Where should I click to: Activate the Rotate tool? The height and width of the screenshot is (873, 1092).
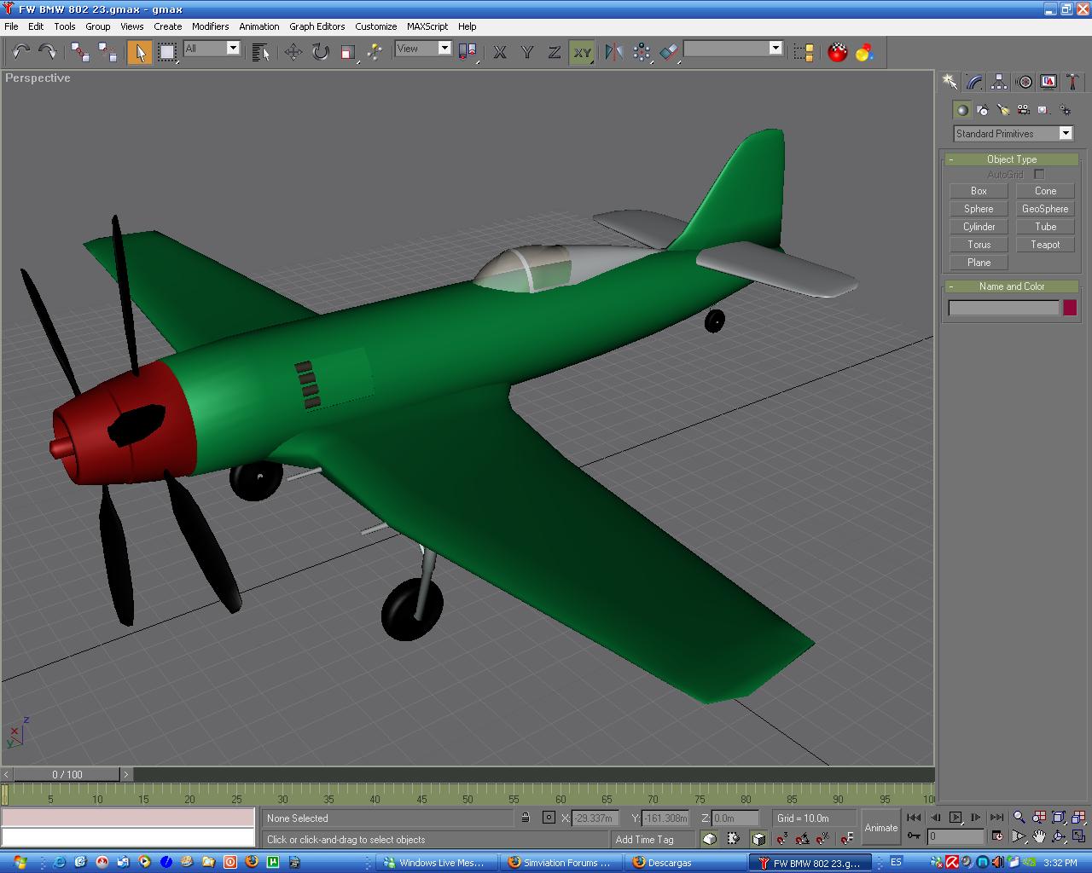(320, 53)
